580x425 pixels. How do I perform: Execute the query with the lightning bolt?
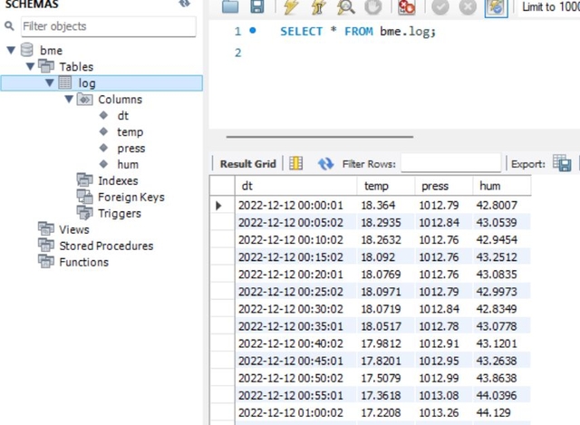click(291, 6)
